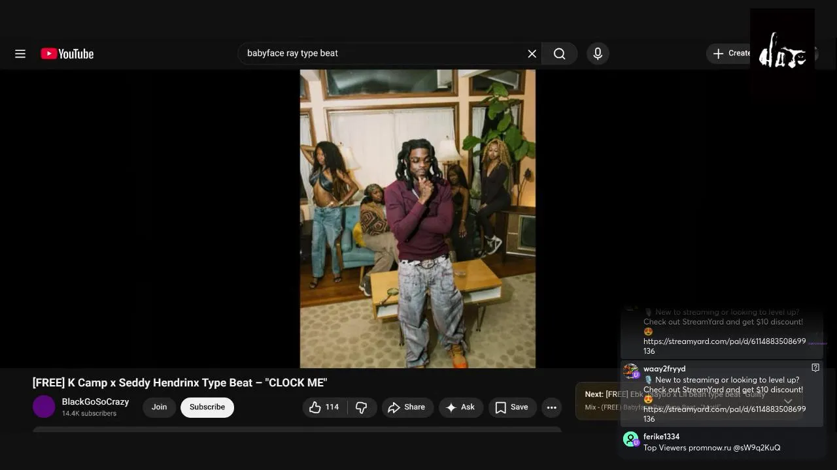
Task: Open the streamyard link in waay2fryyd's message
Action: (x=725, y=414)
